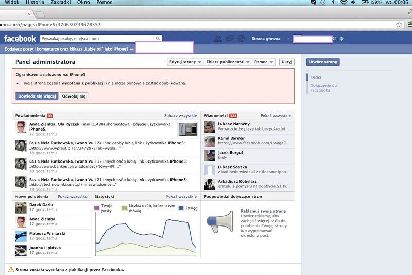The width and height of the screenshot is (412, 275).
Task: Click the account settings gear icon
Action: [342, 39]
